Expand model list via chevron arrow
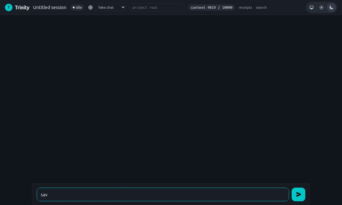This screenshot has height=205, width=342. (123, 7)
